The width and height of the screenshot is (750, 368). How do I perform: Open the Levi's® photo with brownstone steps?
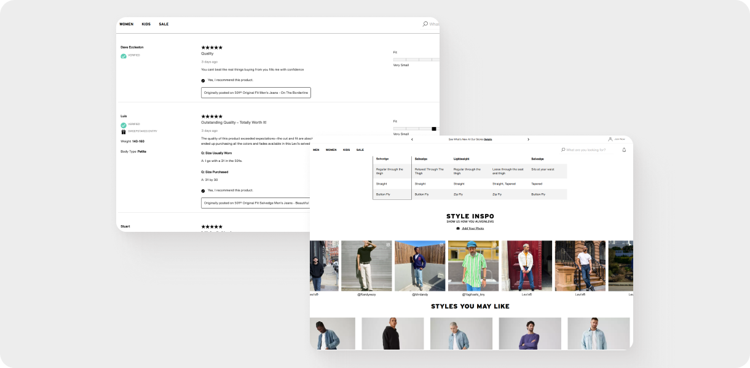(x=580, y=266)
